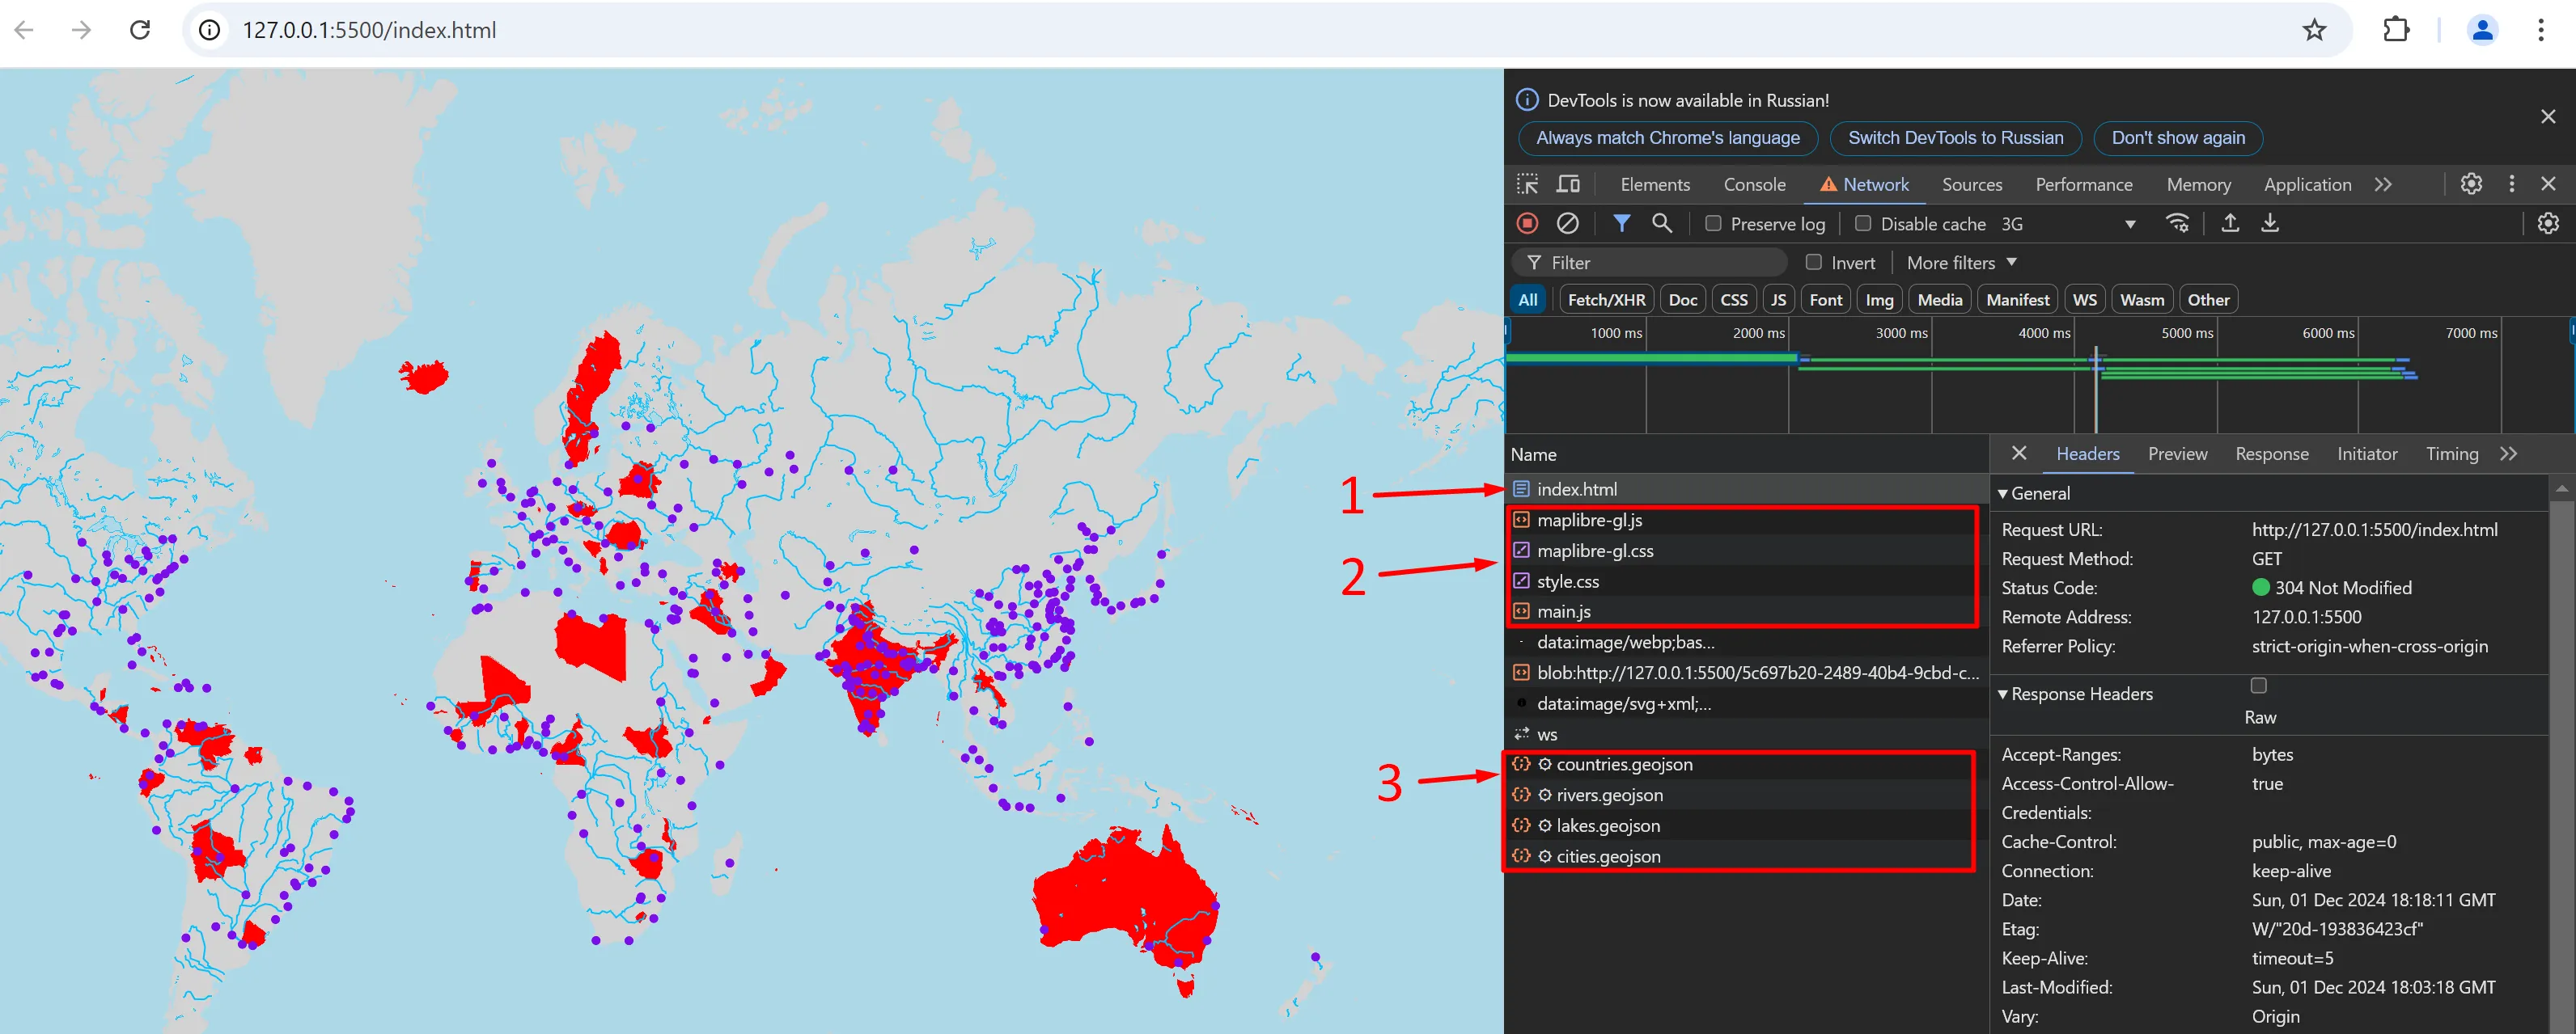The image size is (2576, 1034).
Task: Open the Preview tab for the request
Action: [2178, 454]
